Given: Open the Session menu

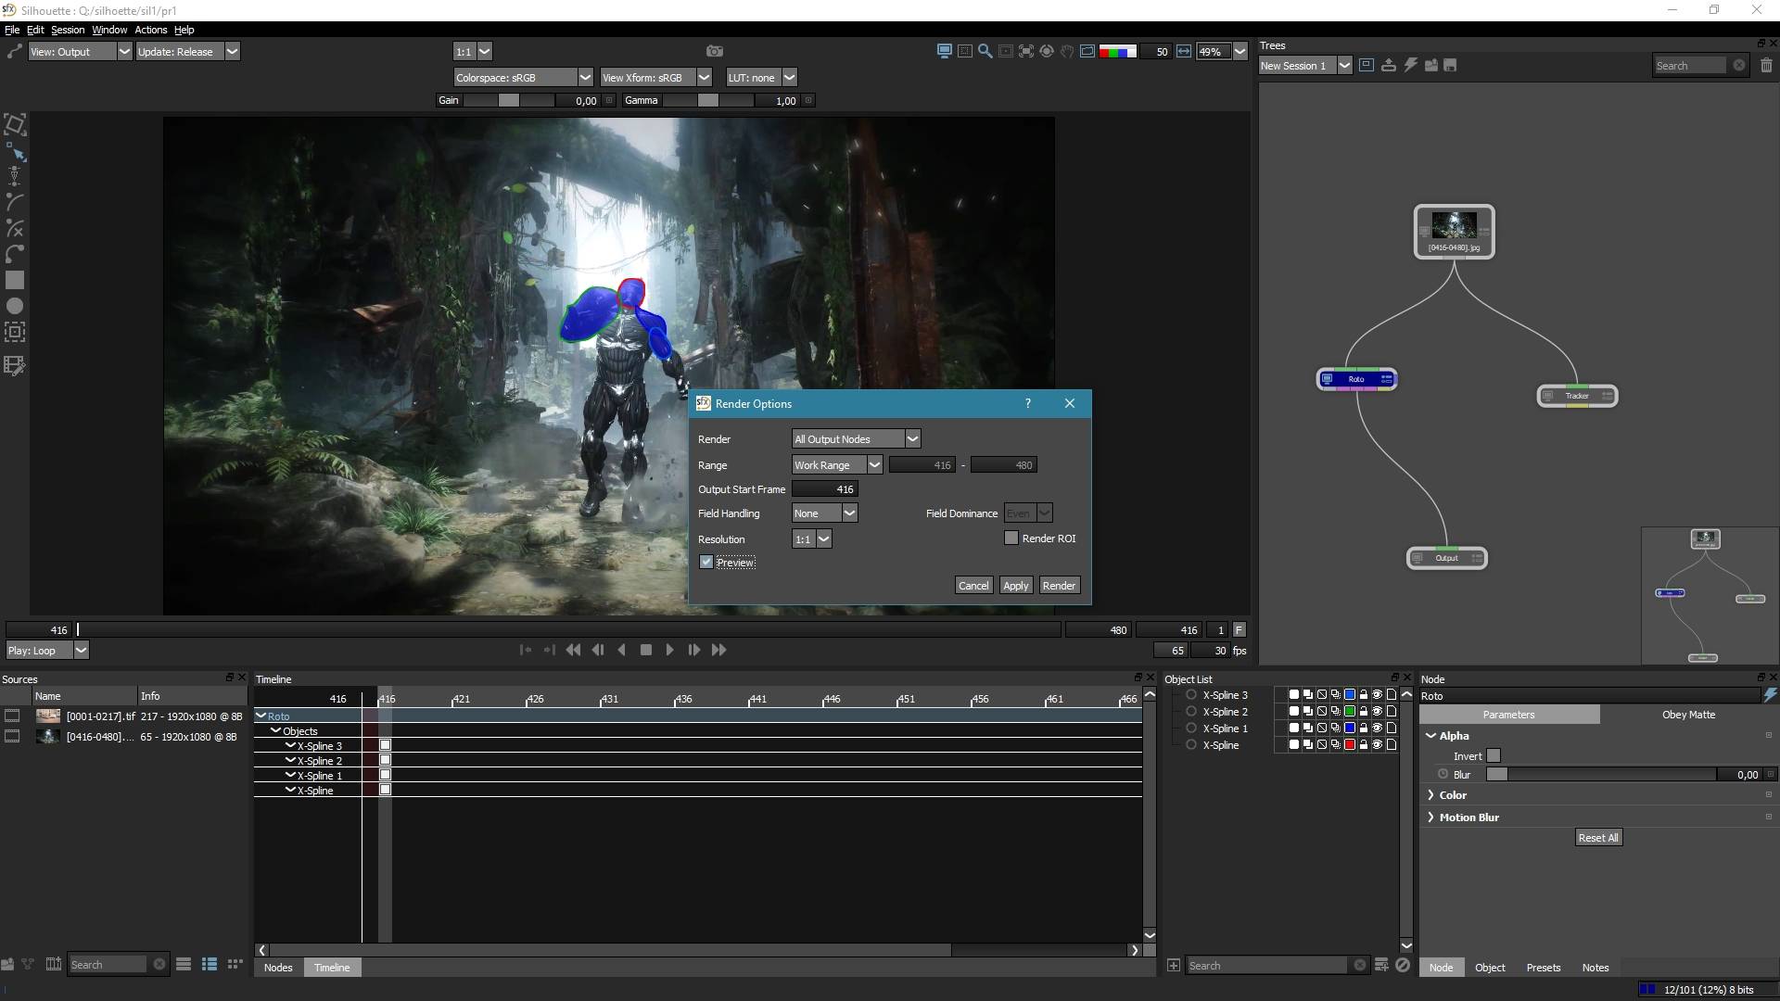Looking at the screenshot, I should pos(68,30).
